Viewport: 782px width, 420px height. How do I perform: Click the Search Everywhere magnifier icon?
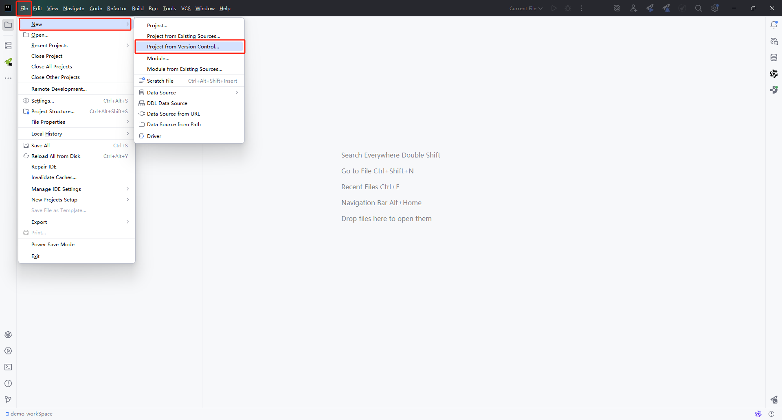(699, 8)
